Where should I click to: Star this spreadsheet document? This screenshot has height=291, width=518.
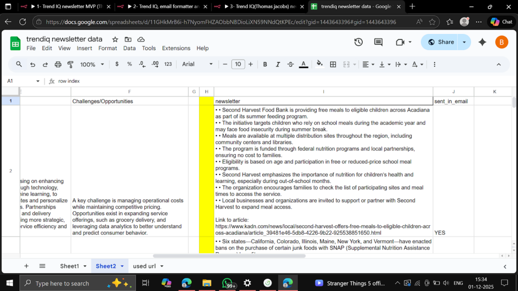[115, 39]
